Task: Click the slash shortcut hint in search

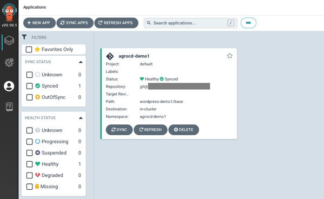Action: (x=230, y=23)
